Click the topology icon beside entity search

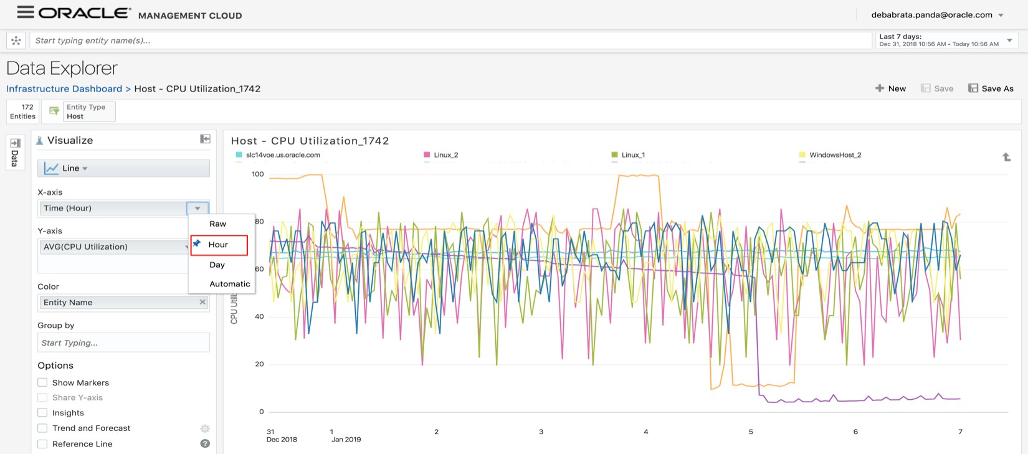(16, 40)
